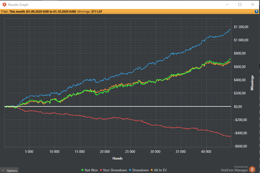
Task: Click the $400,00 axis label
Action: point(240,80)
